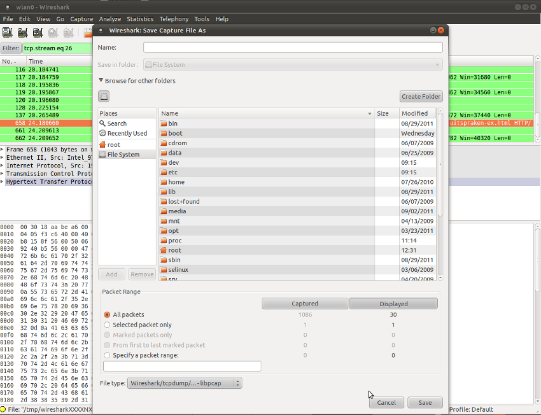Expand the Internet Protocol tree row
The width and height of the screenshot is (541, 415).
pyautogui.click(x=2, y=165)
